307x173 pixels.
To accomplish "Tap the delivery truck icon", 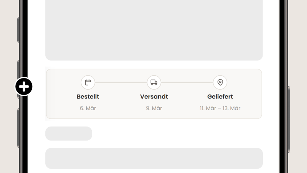I will click(154, 82).
